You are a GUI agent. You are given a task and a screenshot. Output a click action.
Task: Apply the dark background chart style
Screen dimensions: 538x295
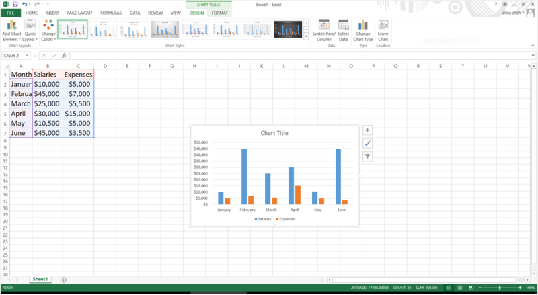(288, 29)
